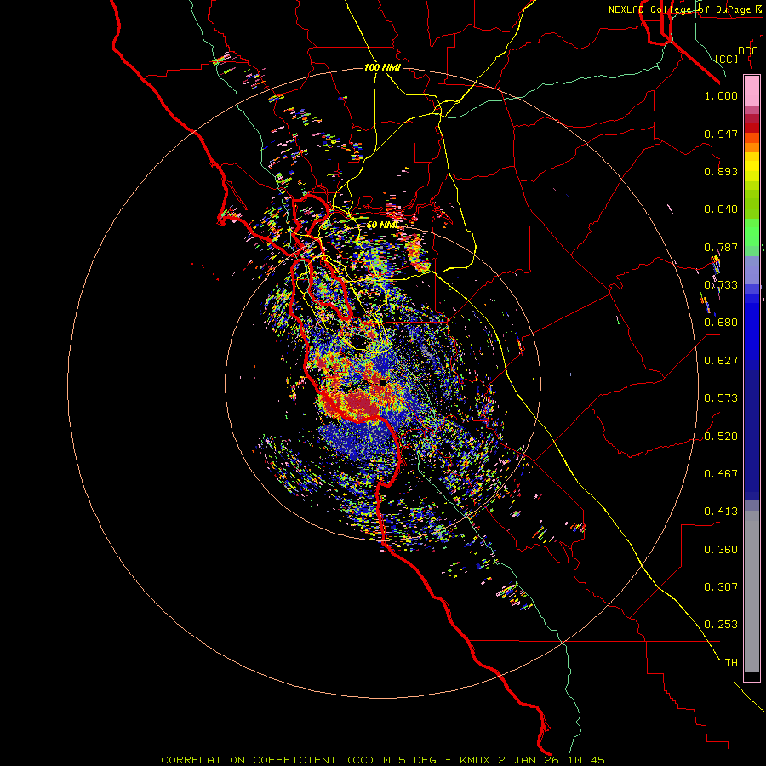The width and height of the screenshot is (766, 766).
Task: Select the 0.840 scale value
Action: tap(721, 209)
